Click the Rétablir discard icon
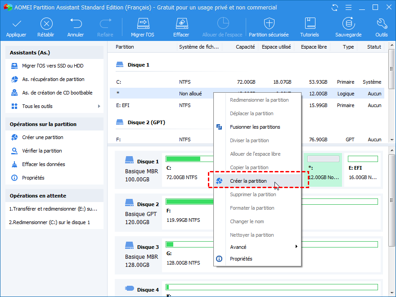 (46, 24)
